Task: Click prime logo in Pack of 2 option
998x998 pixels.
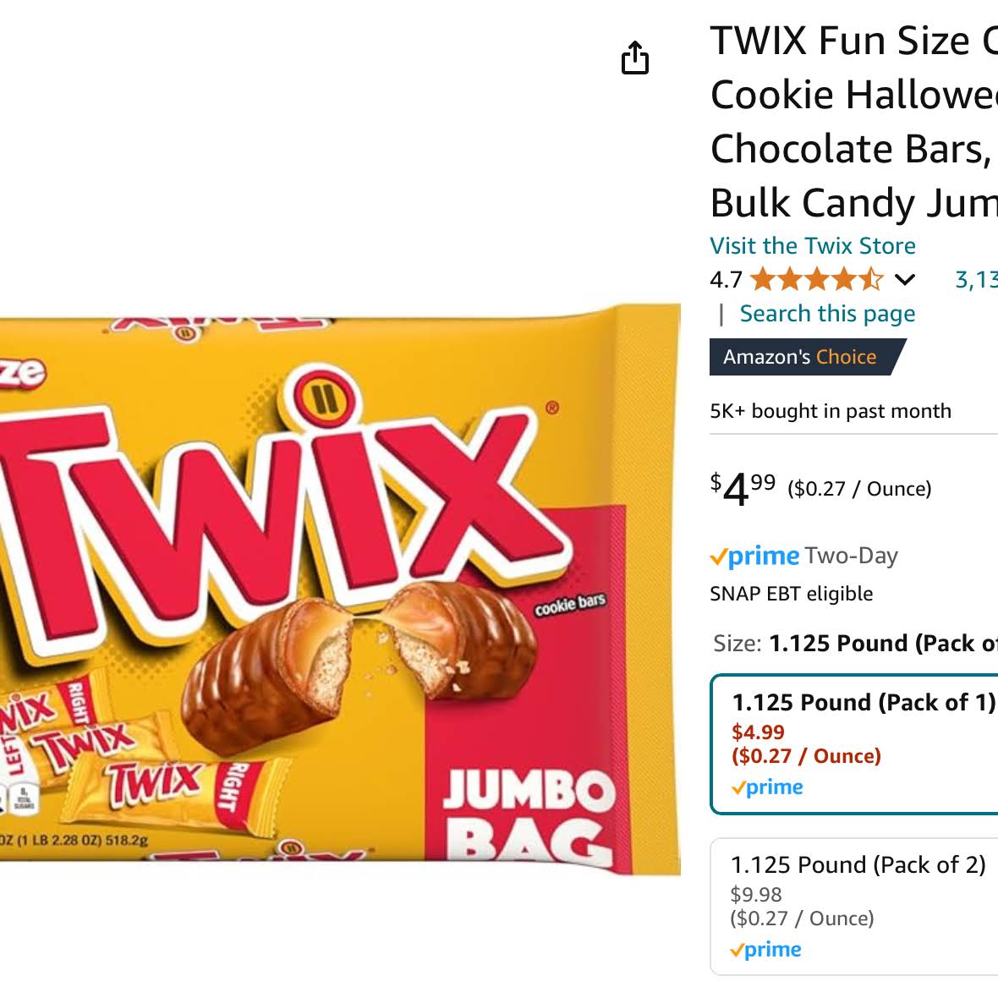Action: pos(765,950)
